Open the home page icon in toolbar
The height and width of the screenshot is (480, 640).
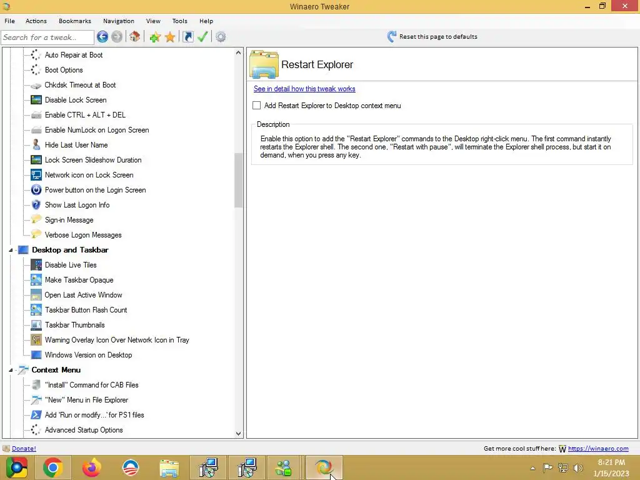point(135,37)
